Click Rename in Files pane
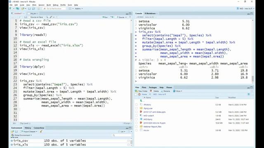The height and width of the screenshot is (148, 264). [165, 91]
